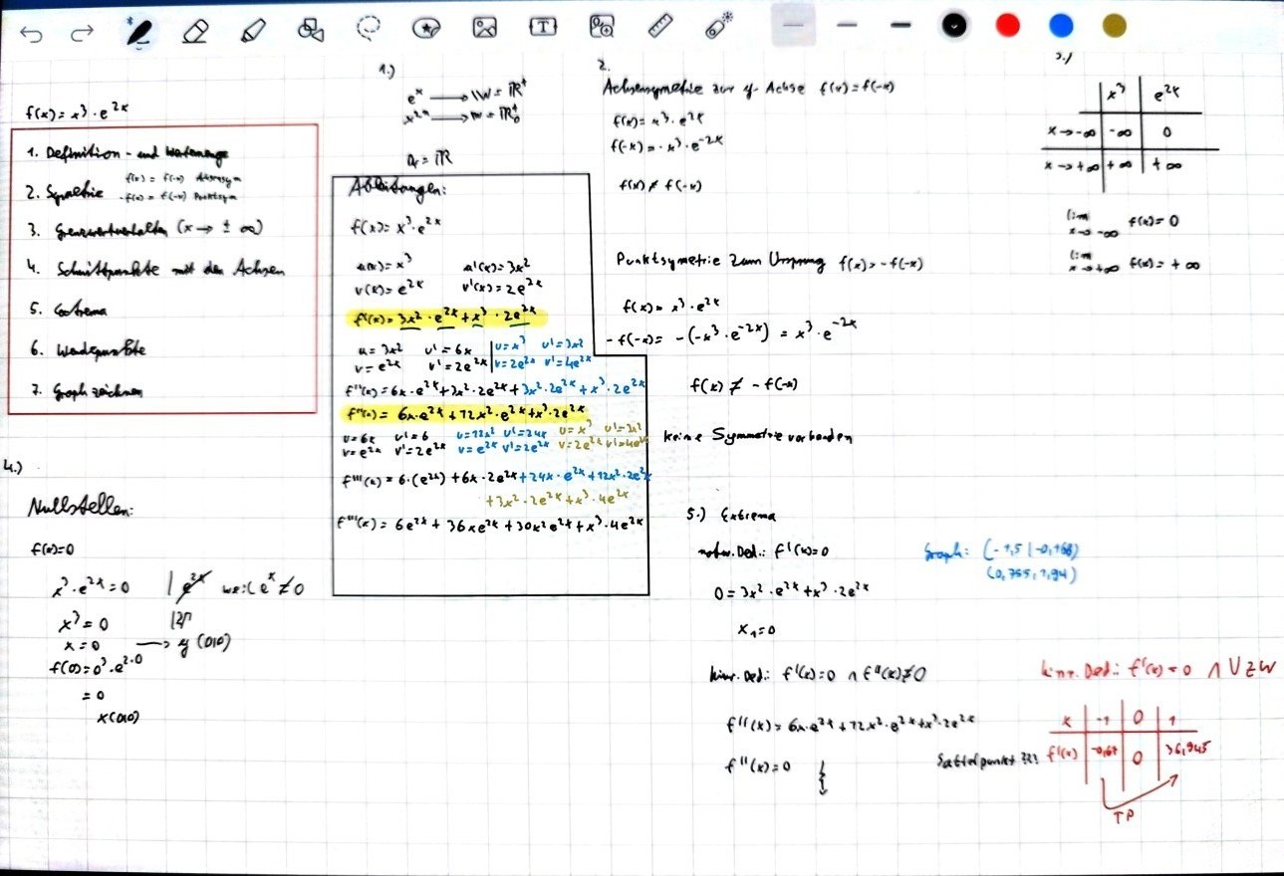Select the Shapes tool

[x=312, y=30]
